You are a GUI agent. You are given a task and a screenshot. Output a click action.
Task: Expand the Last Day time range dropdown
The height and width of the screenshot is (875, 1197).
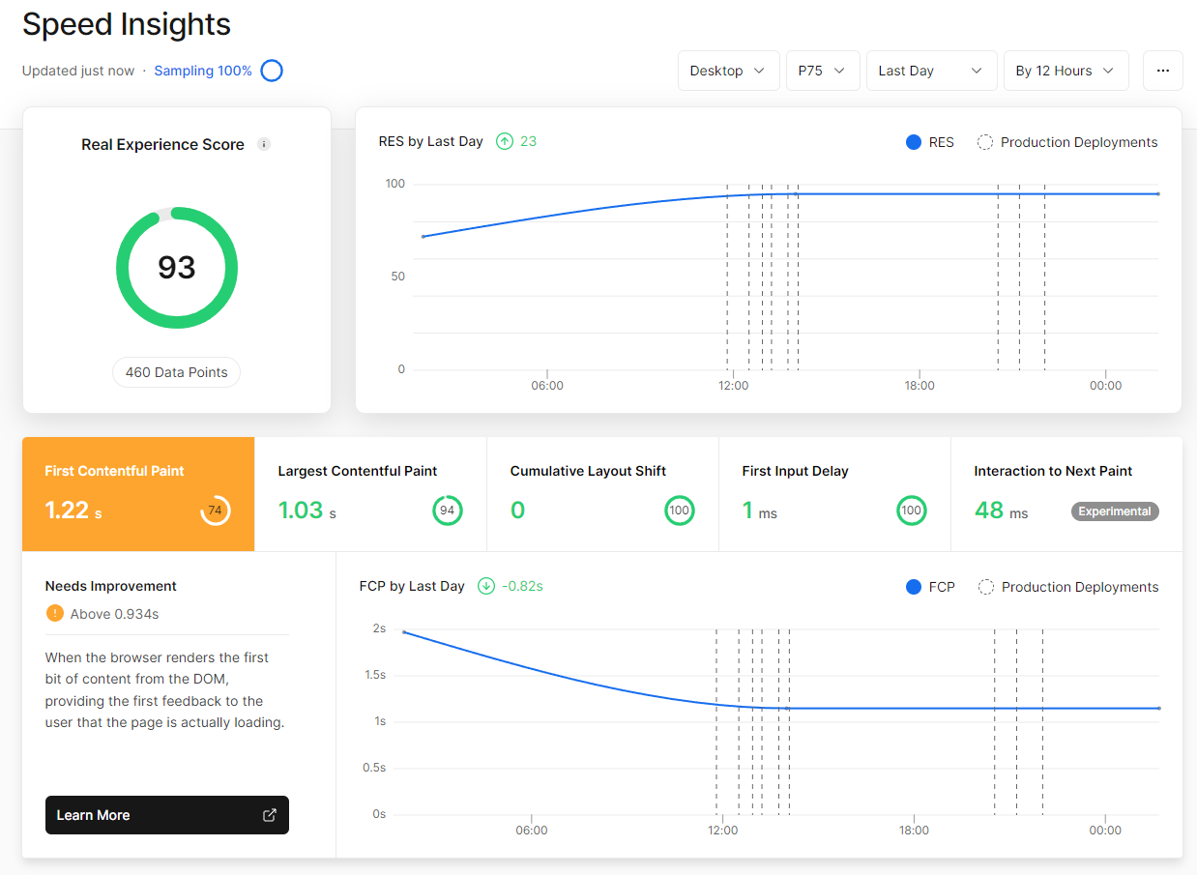tap(930, 70)
